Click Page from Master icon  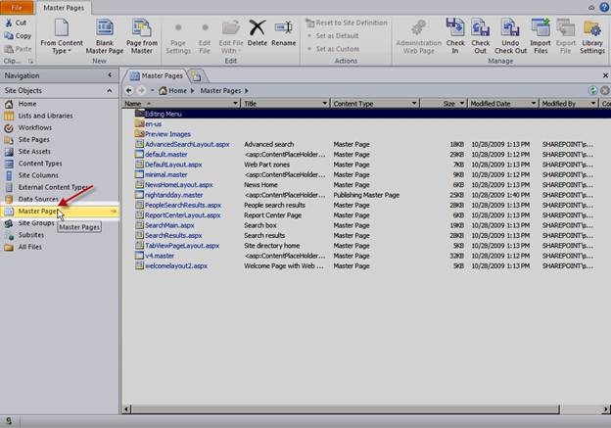pos(142,27)
